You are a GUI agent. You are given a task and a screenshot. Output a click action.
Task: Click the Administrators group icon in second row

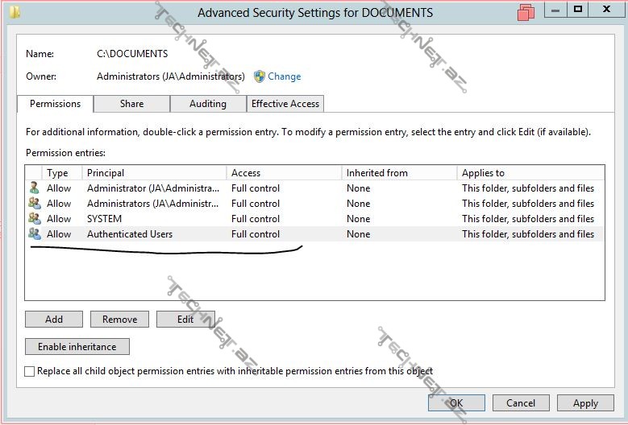pos(34,204)
